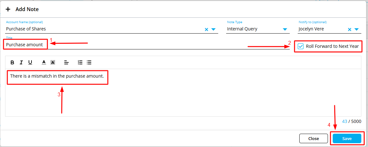Uncheck Roll Forward to Next Year
The image size is (368, 147).
(301, 46)
